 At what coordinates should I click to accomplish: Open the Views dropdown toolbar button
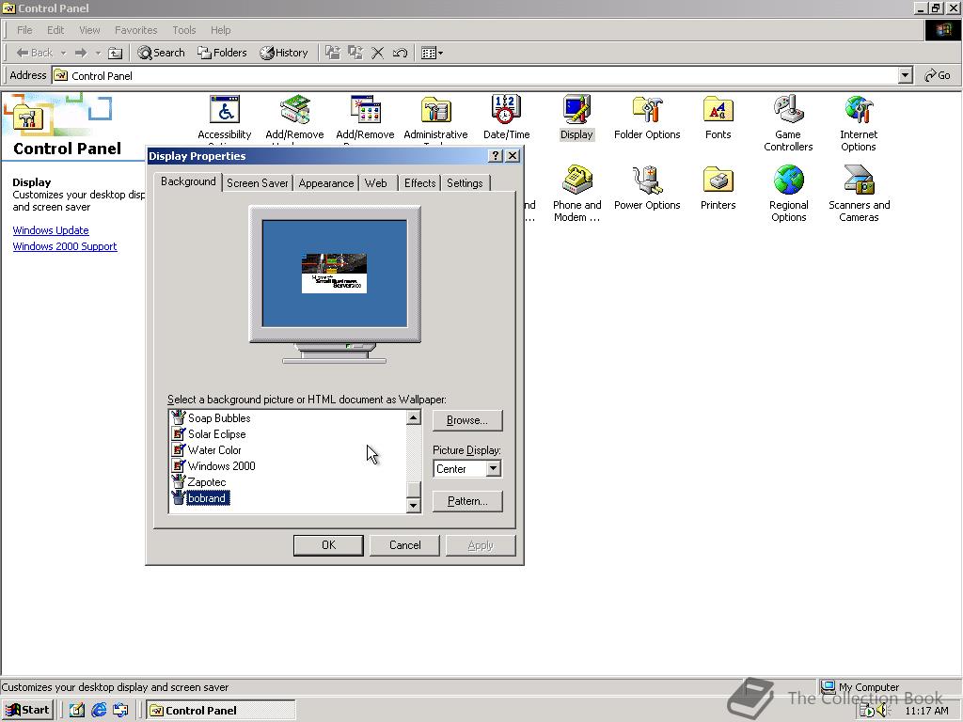(433, 53)
